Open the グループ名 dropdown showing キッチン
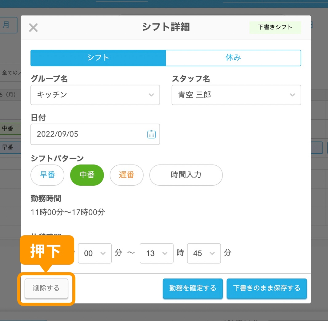 (95, 95)
